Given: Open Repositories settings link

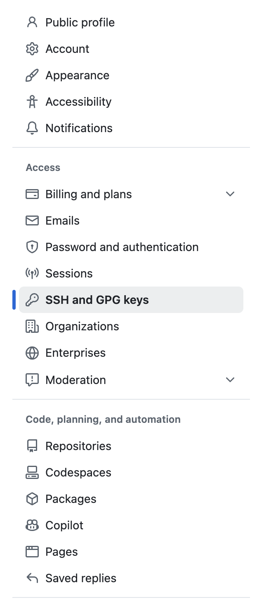Looking at the screenshot, I should (x=78, y=446).
